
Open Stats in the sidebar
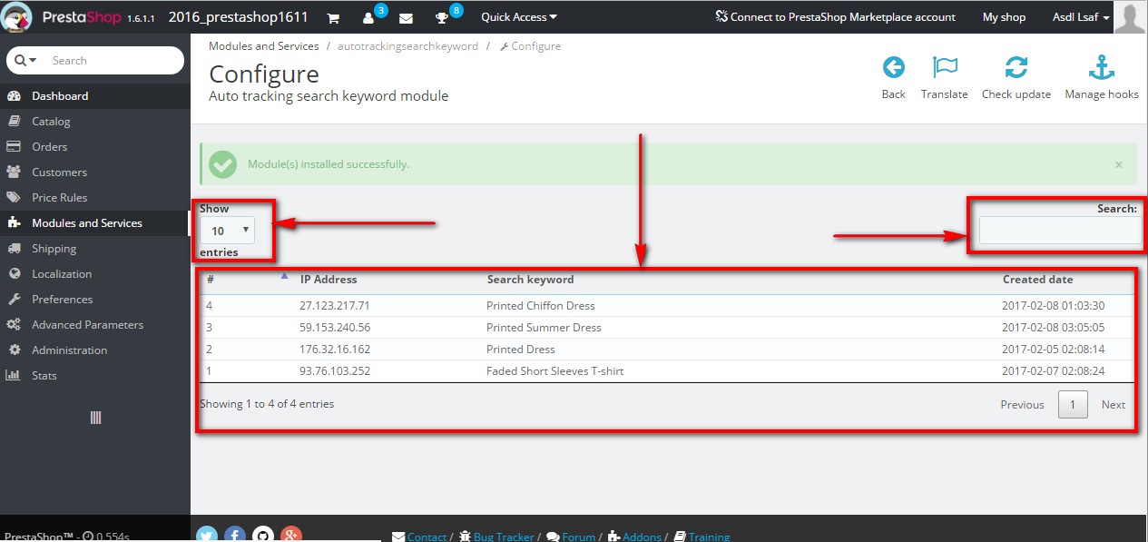tap(95, 376)
